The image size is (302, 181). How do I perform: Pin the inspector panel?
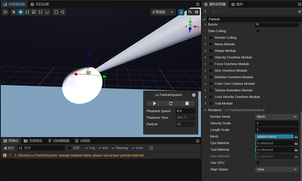pyautogui.click(x=299, y=11)
